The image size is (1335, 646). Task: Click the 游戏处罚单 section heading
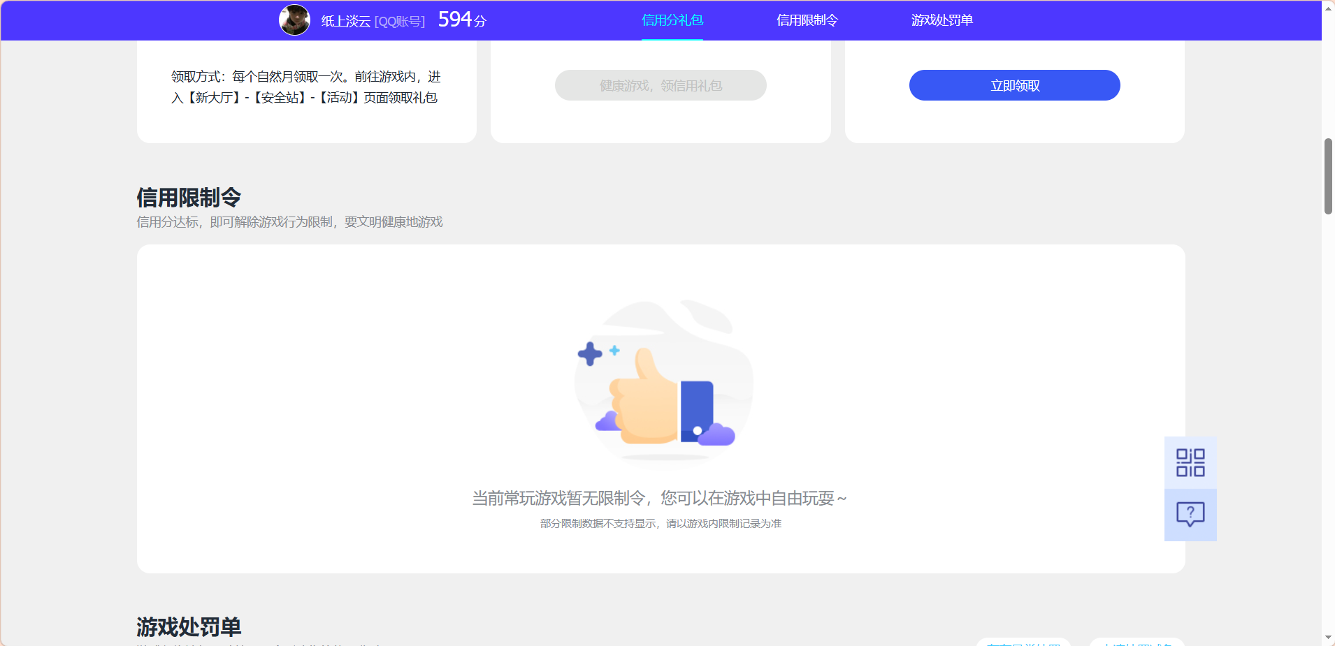(188, 627)
